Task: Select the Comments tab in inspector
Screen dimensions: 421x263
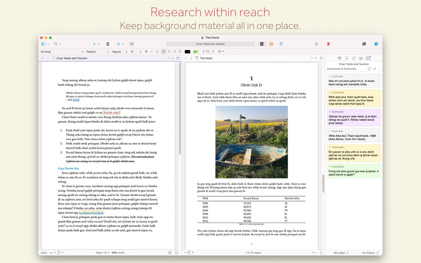Action: (x=368, y=58)
